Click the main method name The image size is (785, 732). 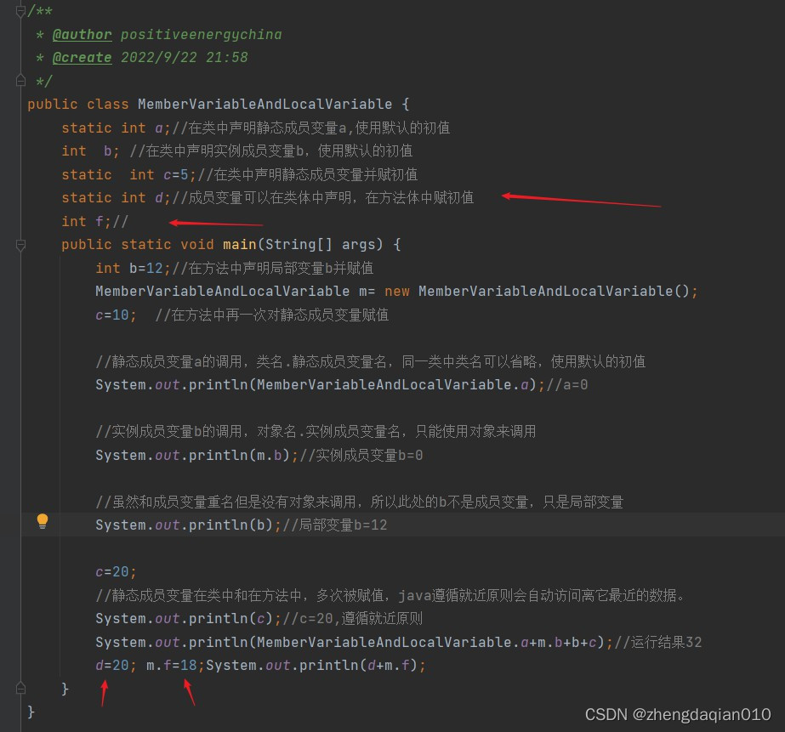click(x=239, y=245)
